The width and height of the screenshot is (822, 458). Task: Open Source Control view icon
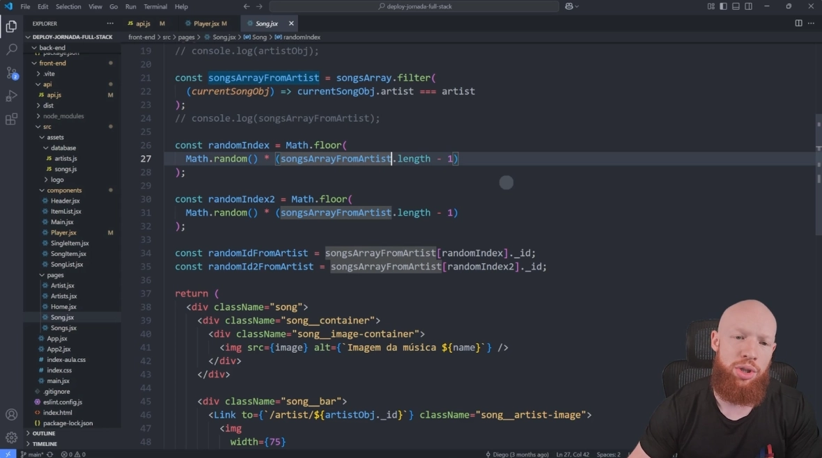click(x=11, y=73)
